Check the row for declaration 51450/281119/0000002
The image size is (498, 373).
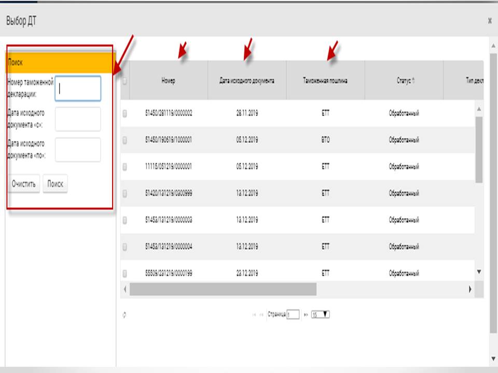coord(125,113)
